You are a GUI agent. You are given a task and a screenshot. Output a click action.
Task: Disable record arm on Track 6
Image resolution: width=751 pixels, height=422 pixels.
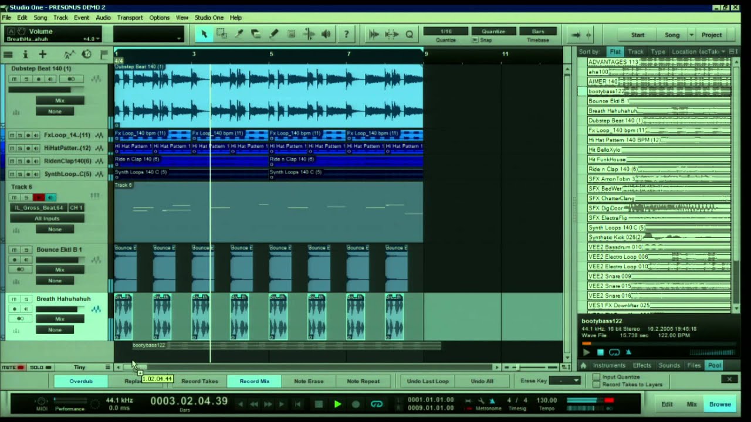tap(39, 198)
